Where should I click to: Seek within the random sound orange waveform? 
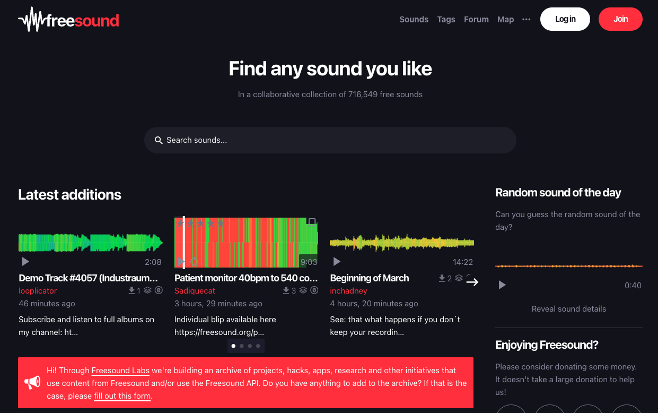[x=569, y=266]
